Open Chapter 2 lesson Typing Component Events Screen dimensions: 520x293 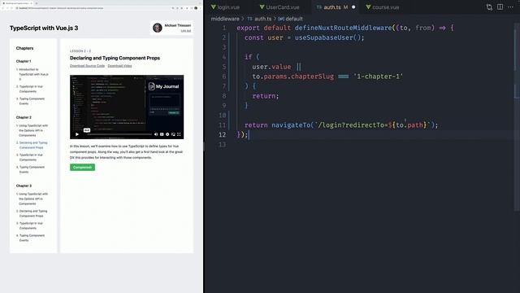(31, 169)
